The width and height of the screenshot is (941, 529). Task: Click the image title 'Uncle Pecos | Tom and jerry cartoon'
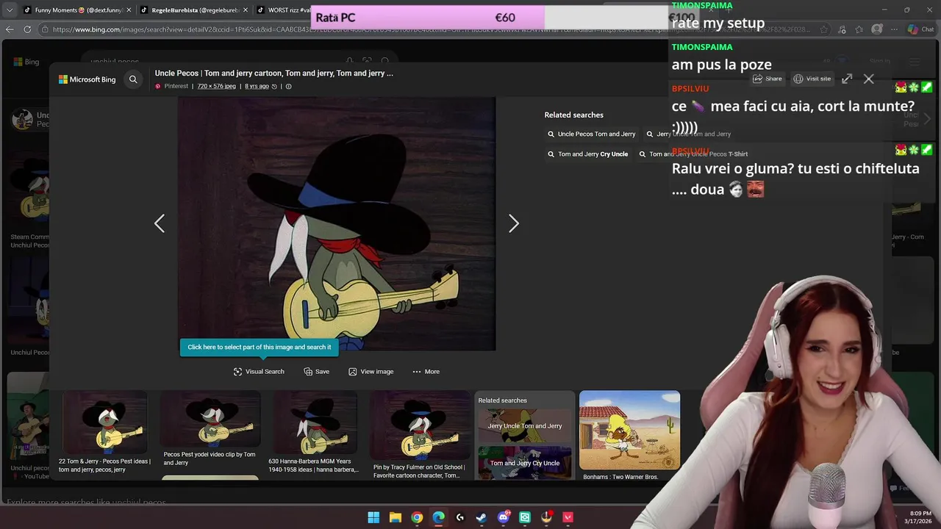[x=273, y=73]
